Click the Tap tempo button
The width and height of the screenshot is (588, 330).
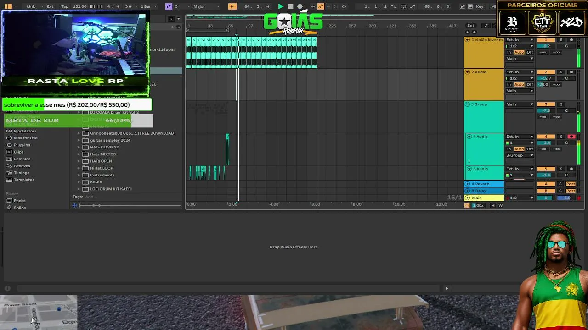coord(65,6)
